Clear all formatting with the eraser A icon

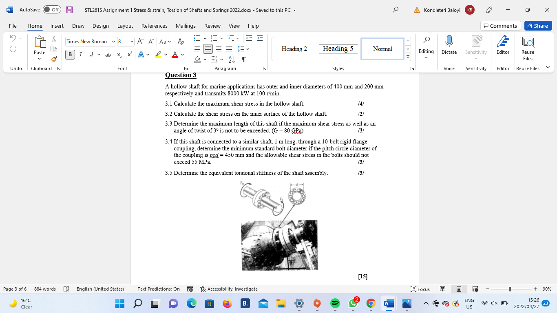181,42
